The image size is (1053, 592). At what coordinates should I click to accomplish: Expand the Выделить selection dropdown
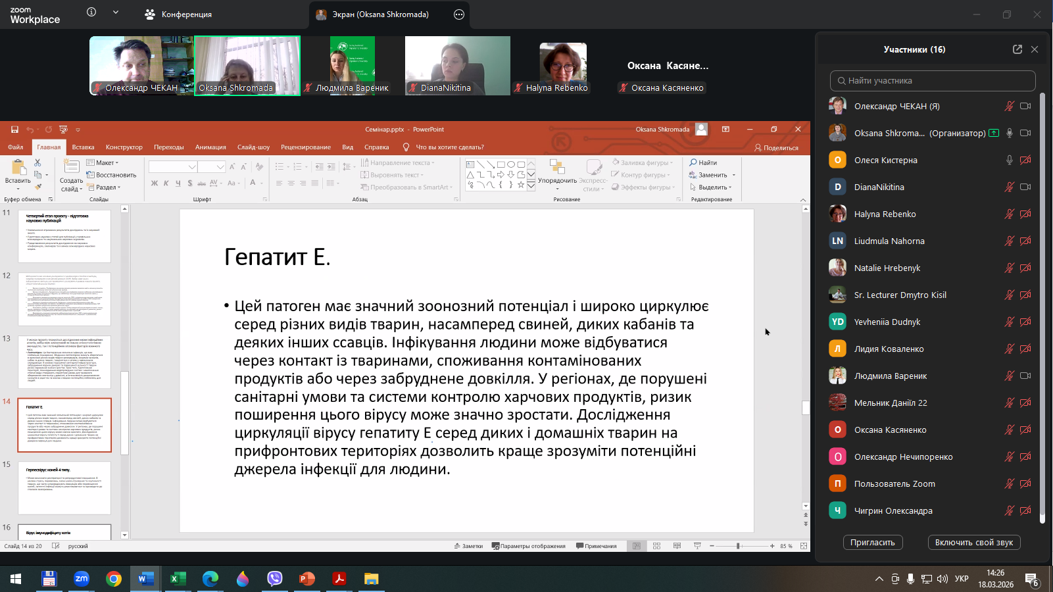713,187
